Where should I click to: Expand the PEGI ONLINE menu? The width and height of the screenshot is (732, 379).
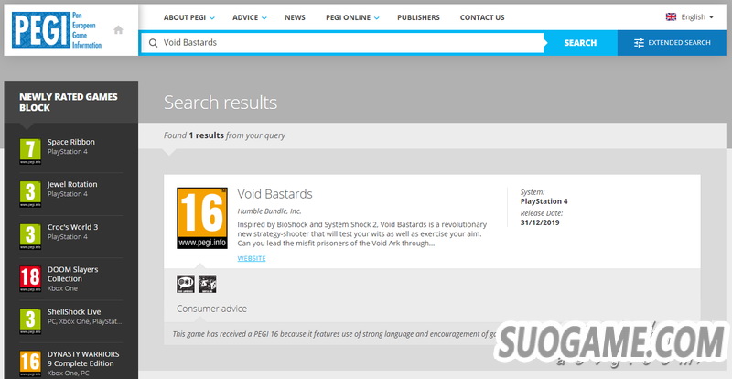click(x=352, y=17)
